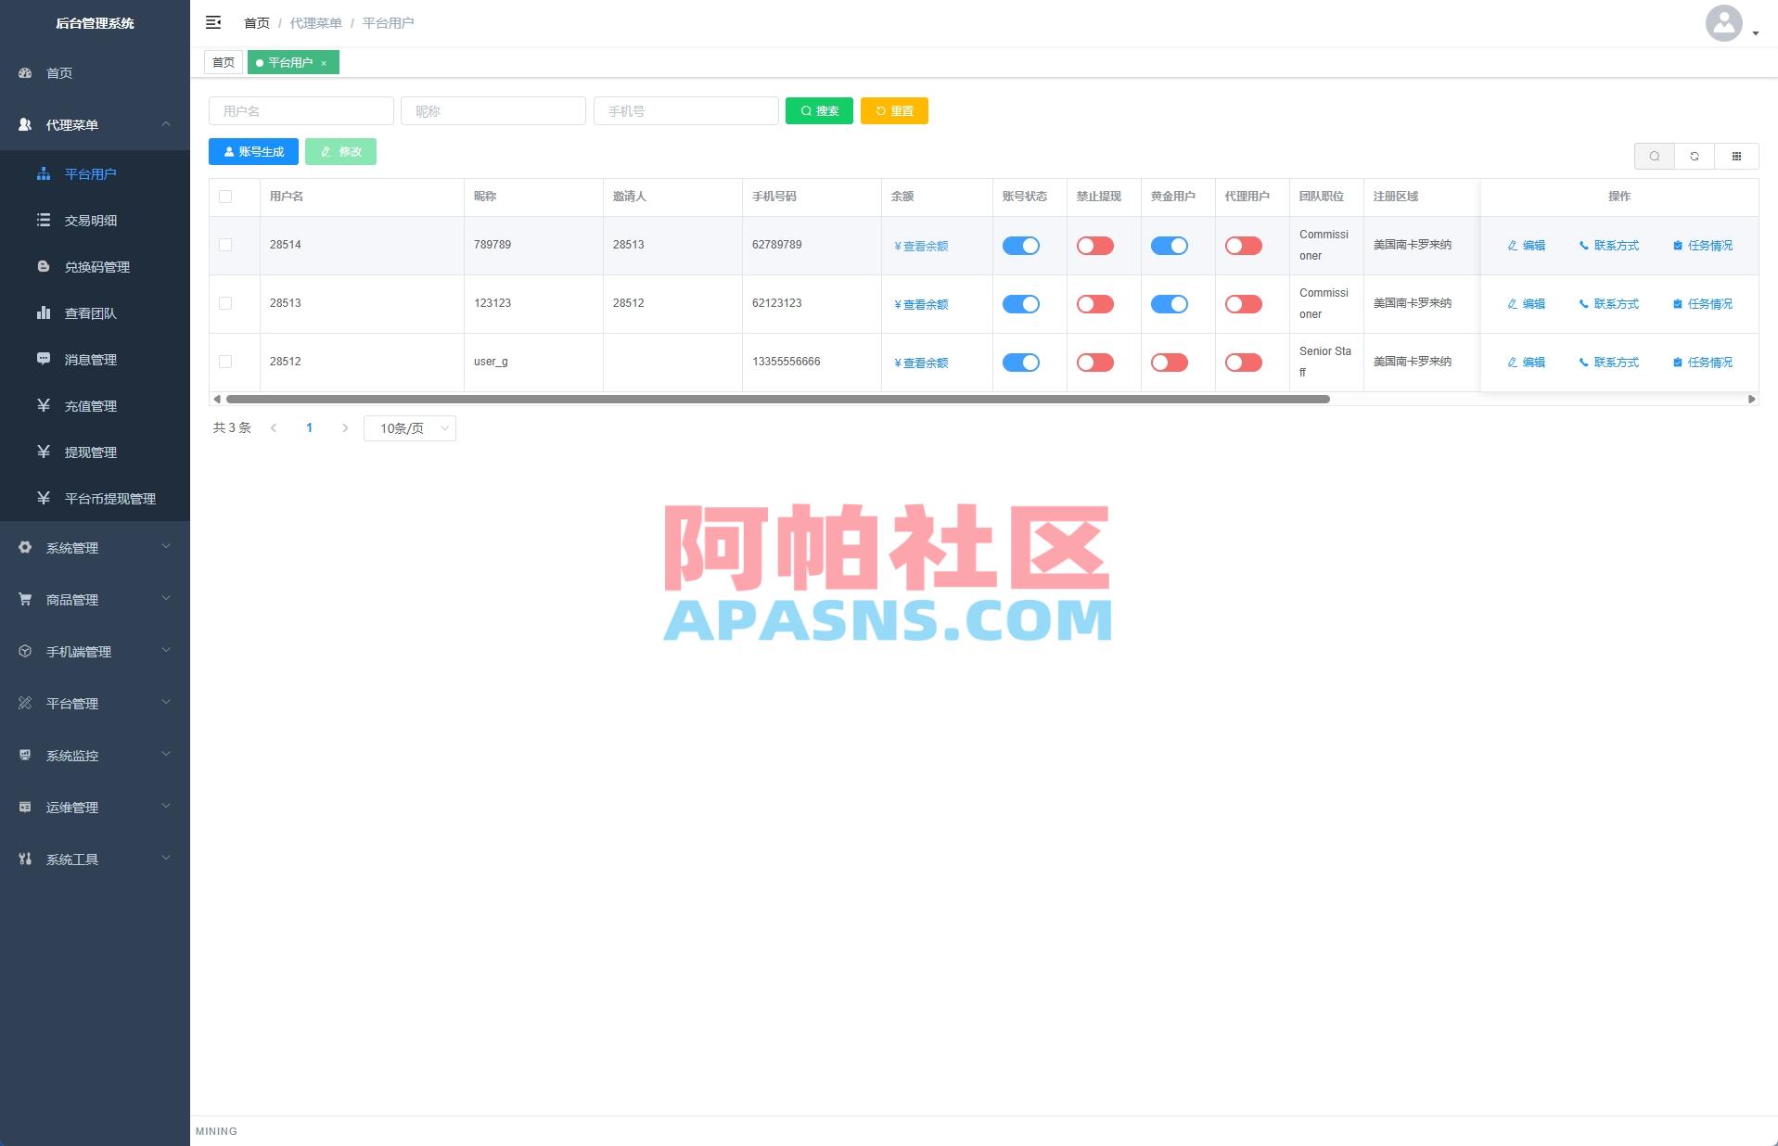Open 代理菜单 in the breadcrumb

(313, 22)
